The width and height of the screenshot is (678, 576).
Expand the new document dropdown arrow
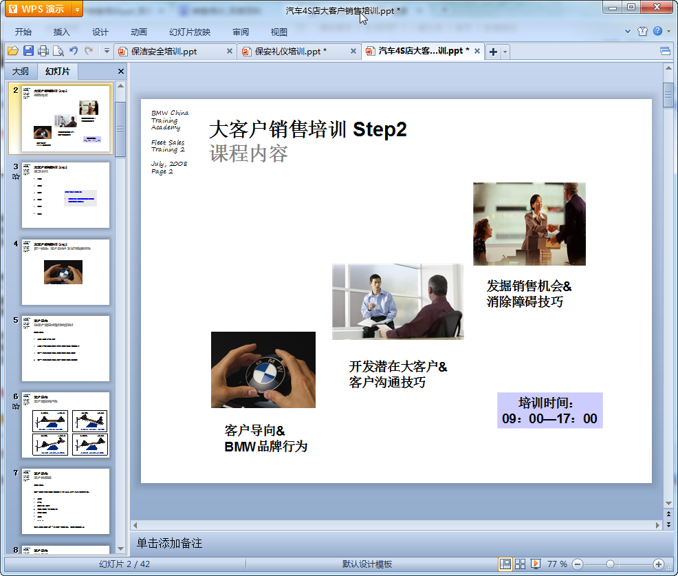click(505, 52)
